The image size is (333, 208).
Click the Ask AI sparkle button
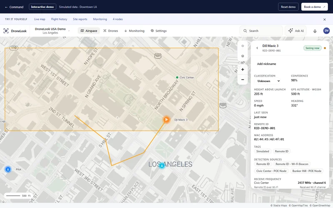click(x=296, y=31)
